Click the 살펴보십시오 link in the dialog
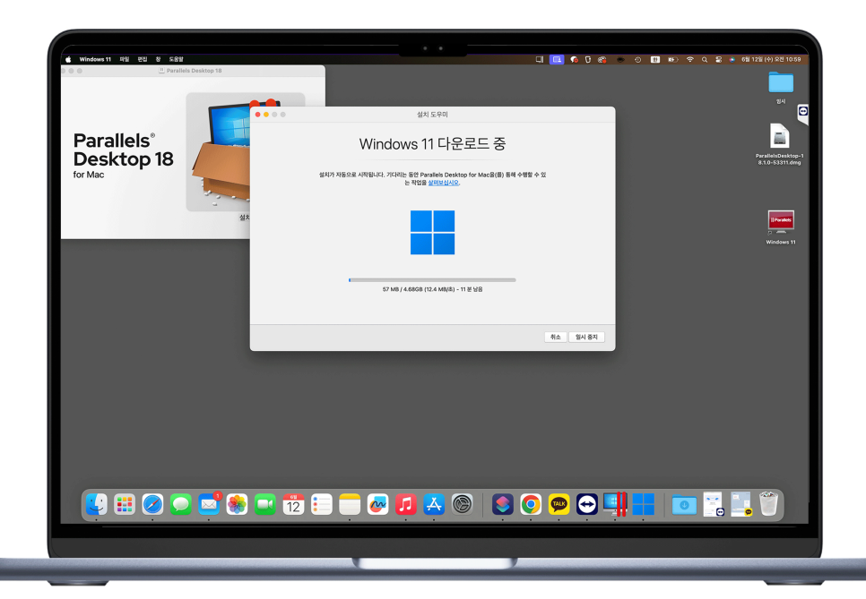 444,183
